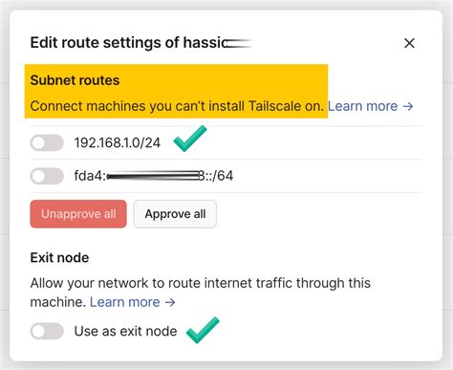The height and width of the screenshot is (370, 453).
Task: Turn on Use as exit node switch
Action: tap(47, 331)
